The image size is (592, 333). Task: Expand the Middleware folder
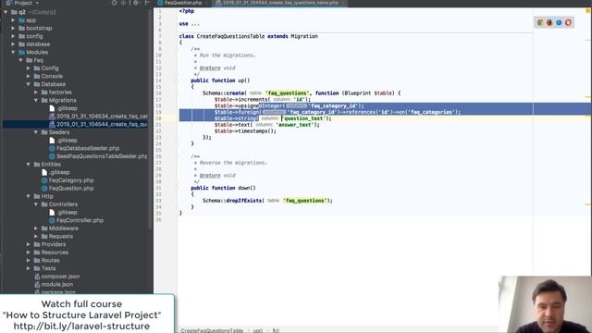[36, 228]
